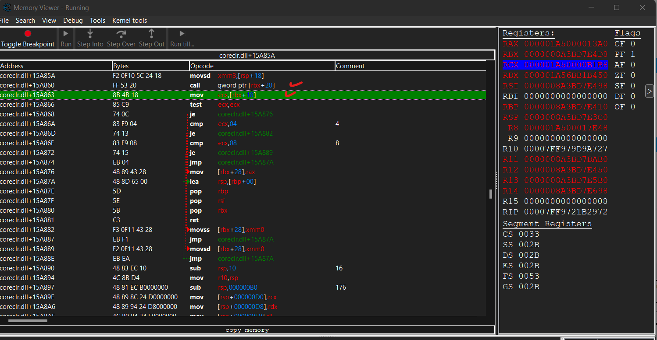The width and height of the screenshot is (657, 340).
Task: Select the lea rsp,[rbp+00] instruction
Action: [x=243, y=182]
